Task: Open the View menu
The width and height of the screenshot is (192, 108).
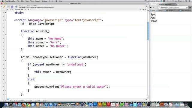Action: click(32, 1)
